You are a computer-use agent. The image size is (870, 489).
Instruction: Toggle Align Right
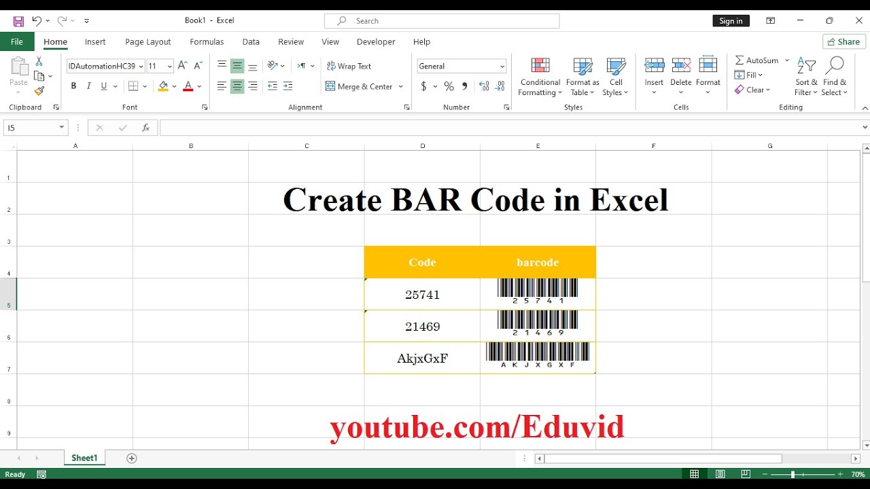[253, 86]
